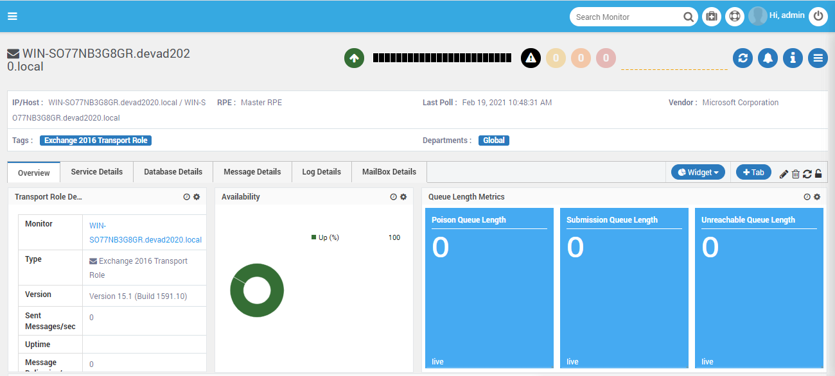Click the green up status arrow
835x376 pixels.
(x=354, y=58)
